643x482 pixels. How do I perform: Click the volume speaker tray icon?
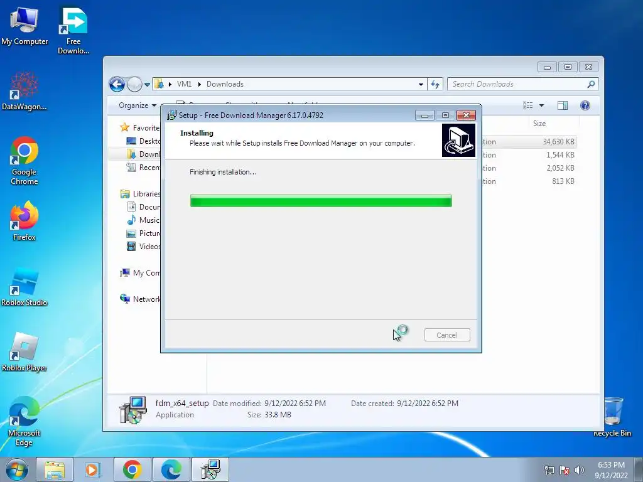[x=580, y=470]
